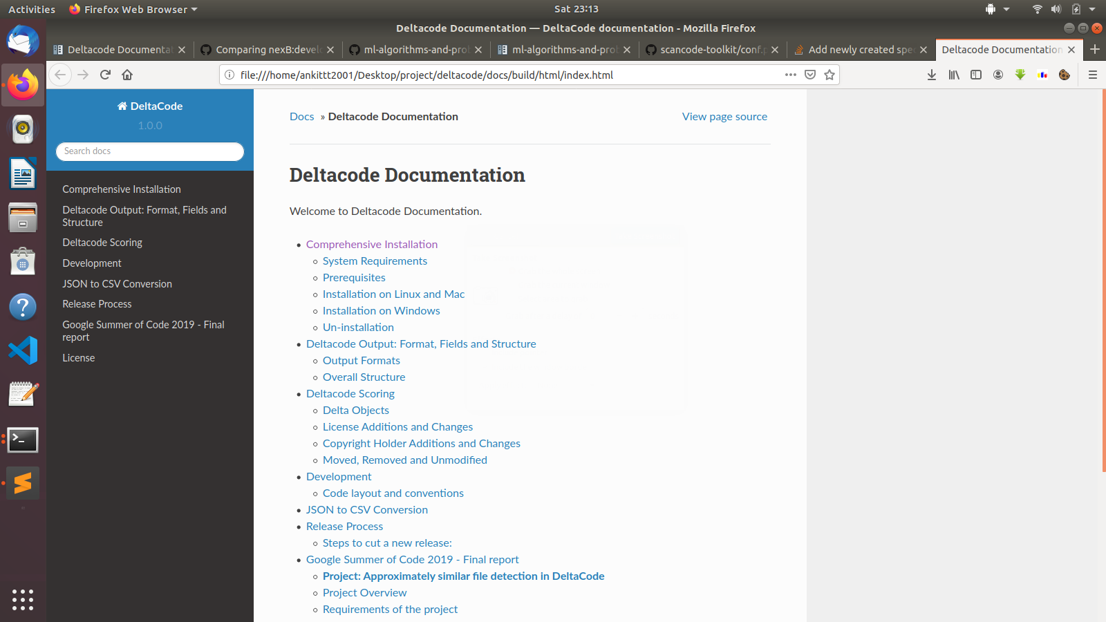
Task: Show all applications grid
Action: pyautogui.click(x=23, y=599)
